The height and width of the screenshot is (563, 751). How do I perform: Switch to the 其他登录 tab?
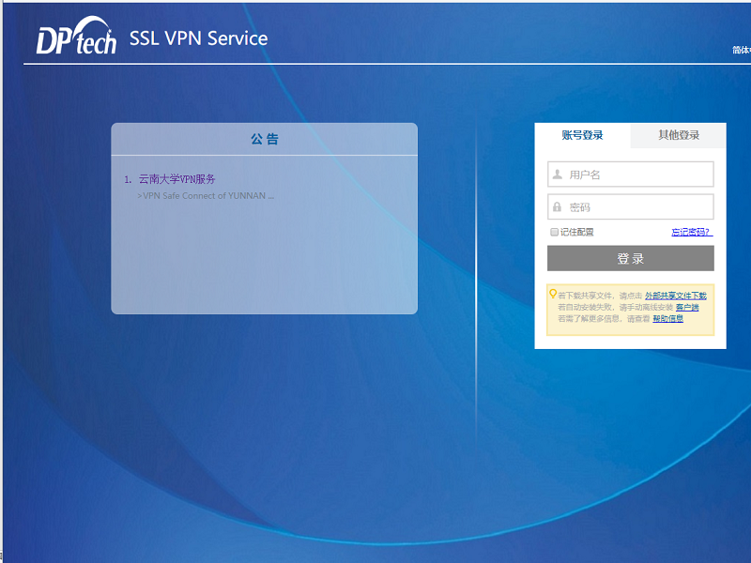678,135
